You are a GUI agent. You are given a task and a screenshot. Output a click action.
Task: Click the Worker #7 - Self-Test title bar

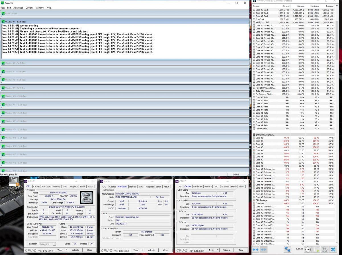[124, 72]
